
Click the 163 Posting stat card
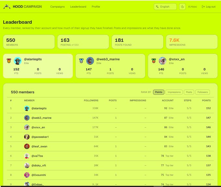tap(83, 42)
